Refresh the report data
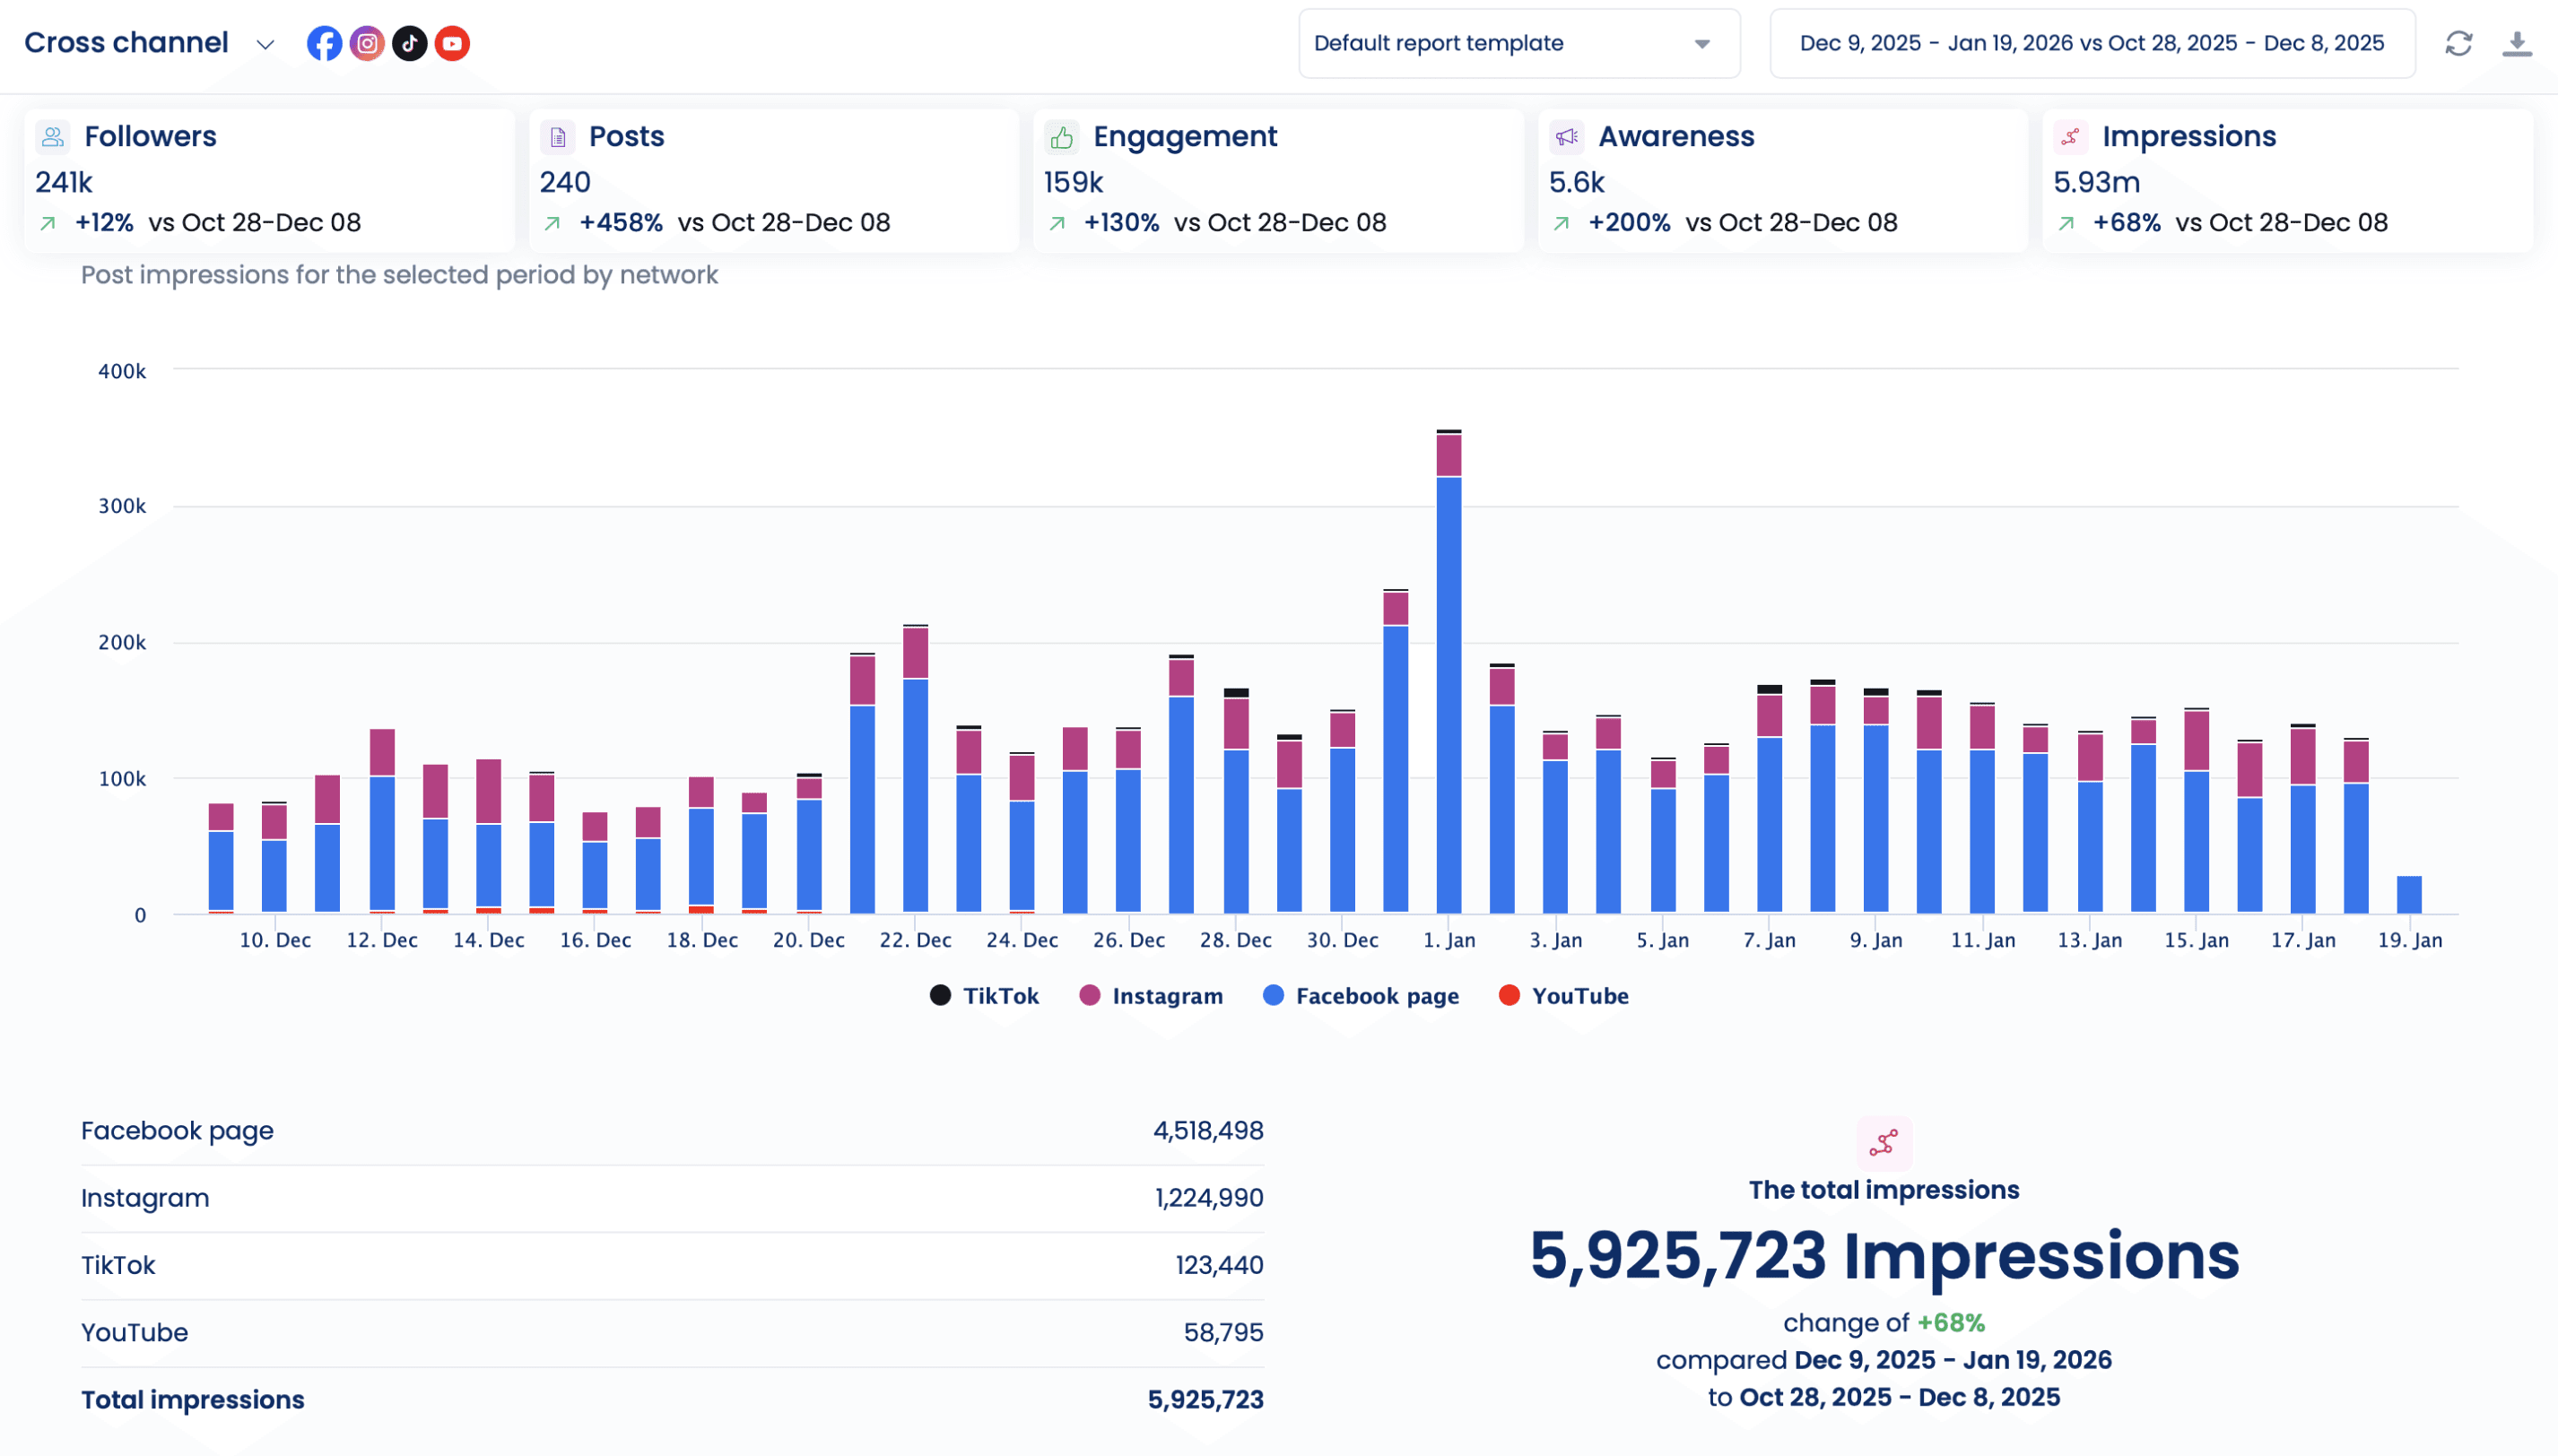 coord(2458,43)
